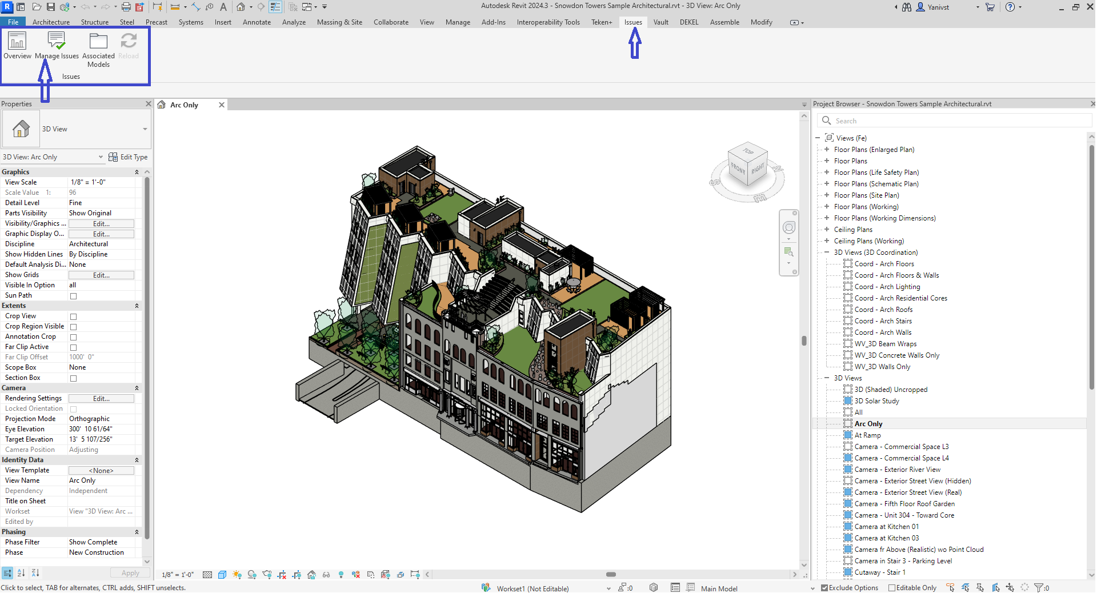Click Save in the Quick Access Toolbar
The width and height of the screenshot is (1097, 593).
51,7
